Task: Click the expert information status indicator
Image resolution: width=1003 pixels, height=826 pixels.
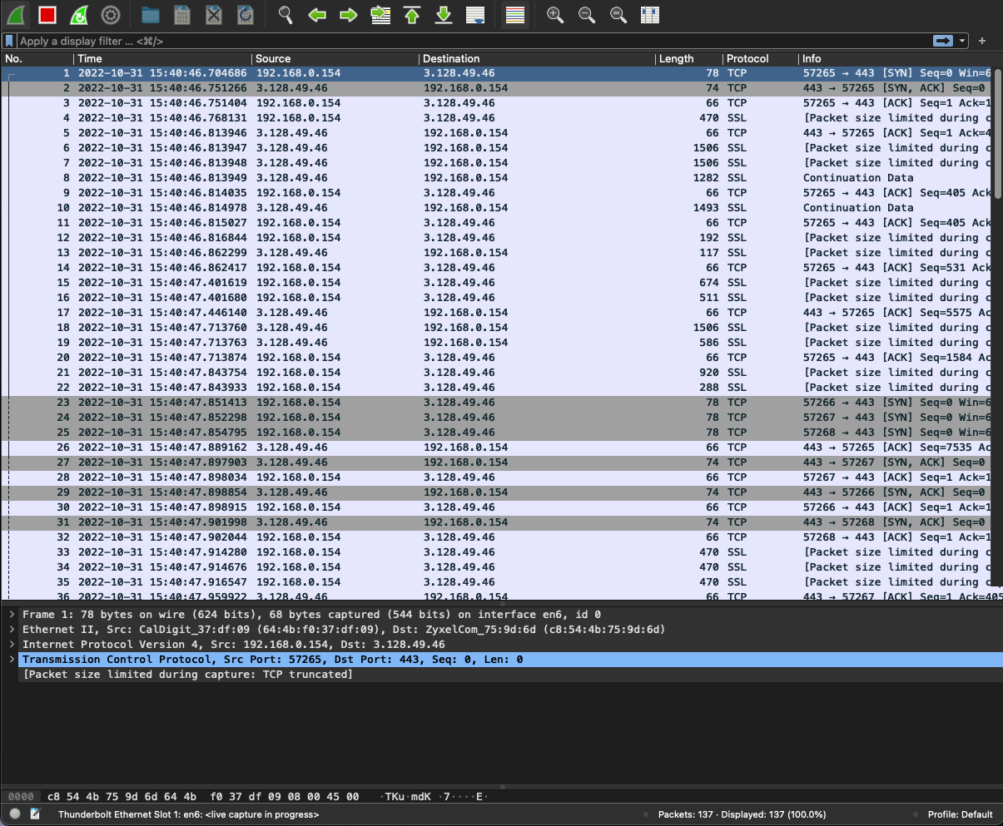Action: [x=15, y=814]
